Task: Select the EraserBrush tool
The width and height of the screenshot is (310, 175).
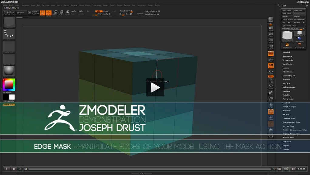Action: [299, 45]
